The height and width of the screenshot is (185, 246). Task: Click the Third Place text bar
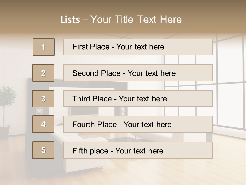tap(138, 99)
